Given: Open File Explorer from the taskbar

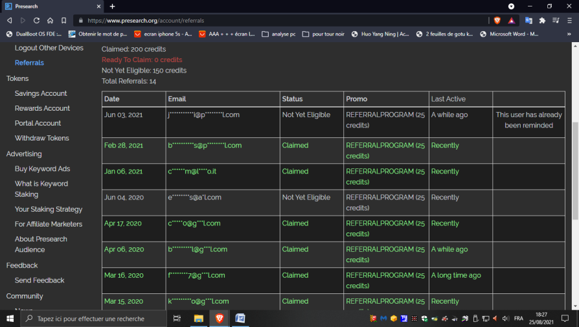Looking at the screenshot, I should point(199,319).
